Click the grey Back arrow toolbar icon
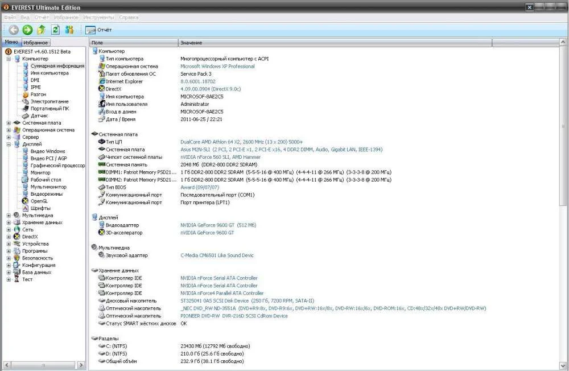 [14, 30]
